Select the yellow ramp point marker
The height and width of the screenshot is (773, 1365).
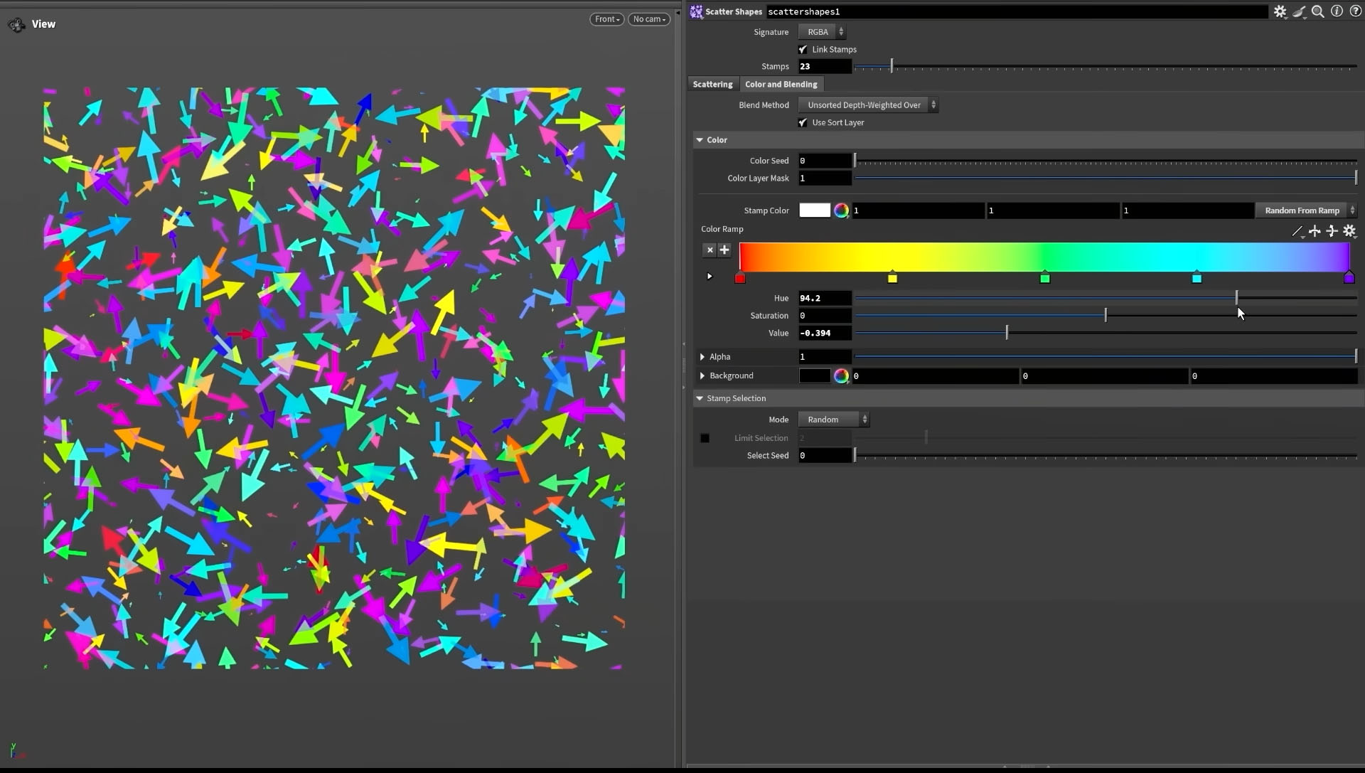tap(892, 278)
